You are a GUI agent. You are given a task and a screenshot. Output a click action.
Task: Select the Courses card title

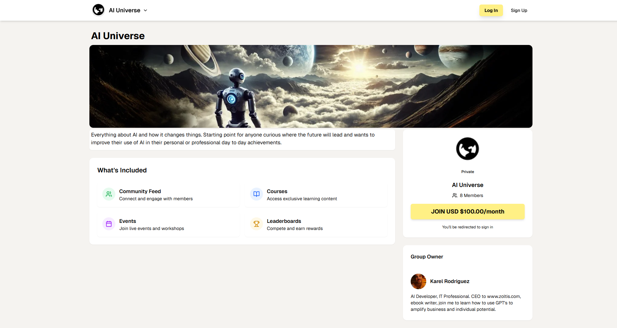277,191
